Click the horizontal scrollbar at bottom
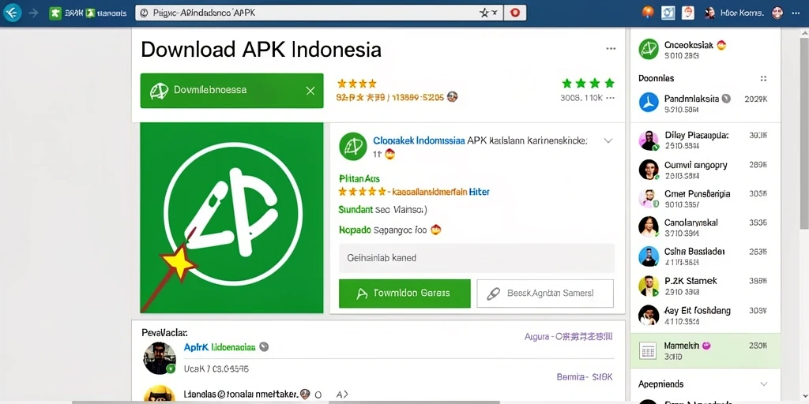This screenshot has height=404, width=809. tap(286, 402)
